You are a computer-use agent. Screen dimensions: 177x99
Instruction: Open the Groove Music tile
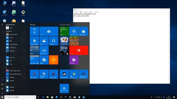(74, 31)
